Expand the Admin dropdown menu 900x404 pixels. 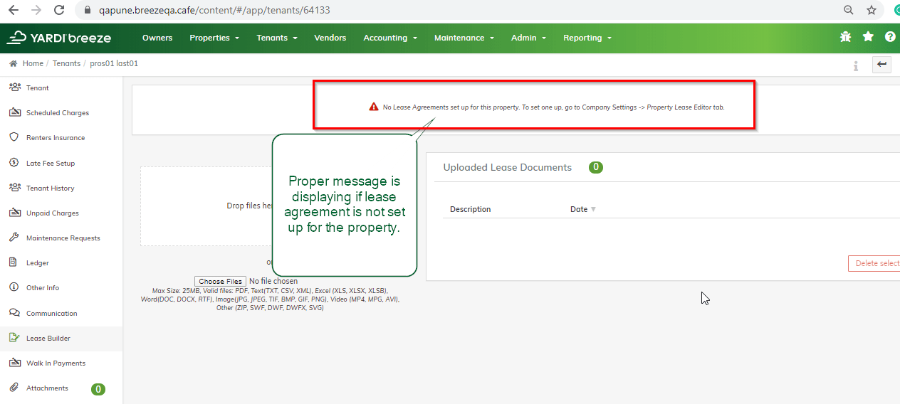[528, 38]
